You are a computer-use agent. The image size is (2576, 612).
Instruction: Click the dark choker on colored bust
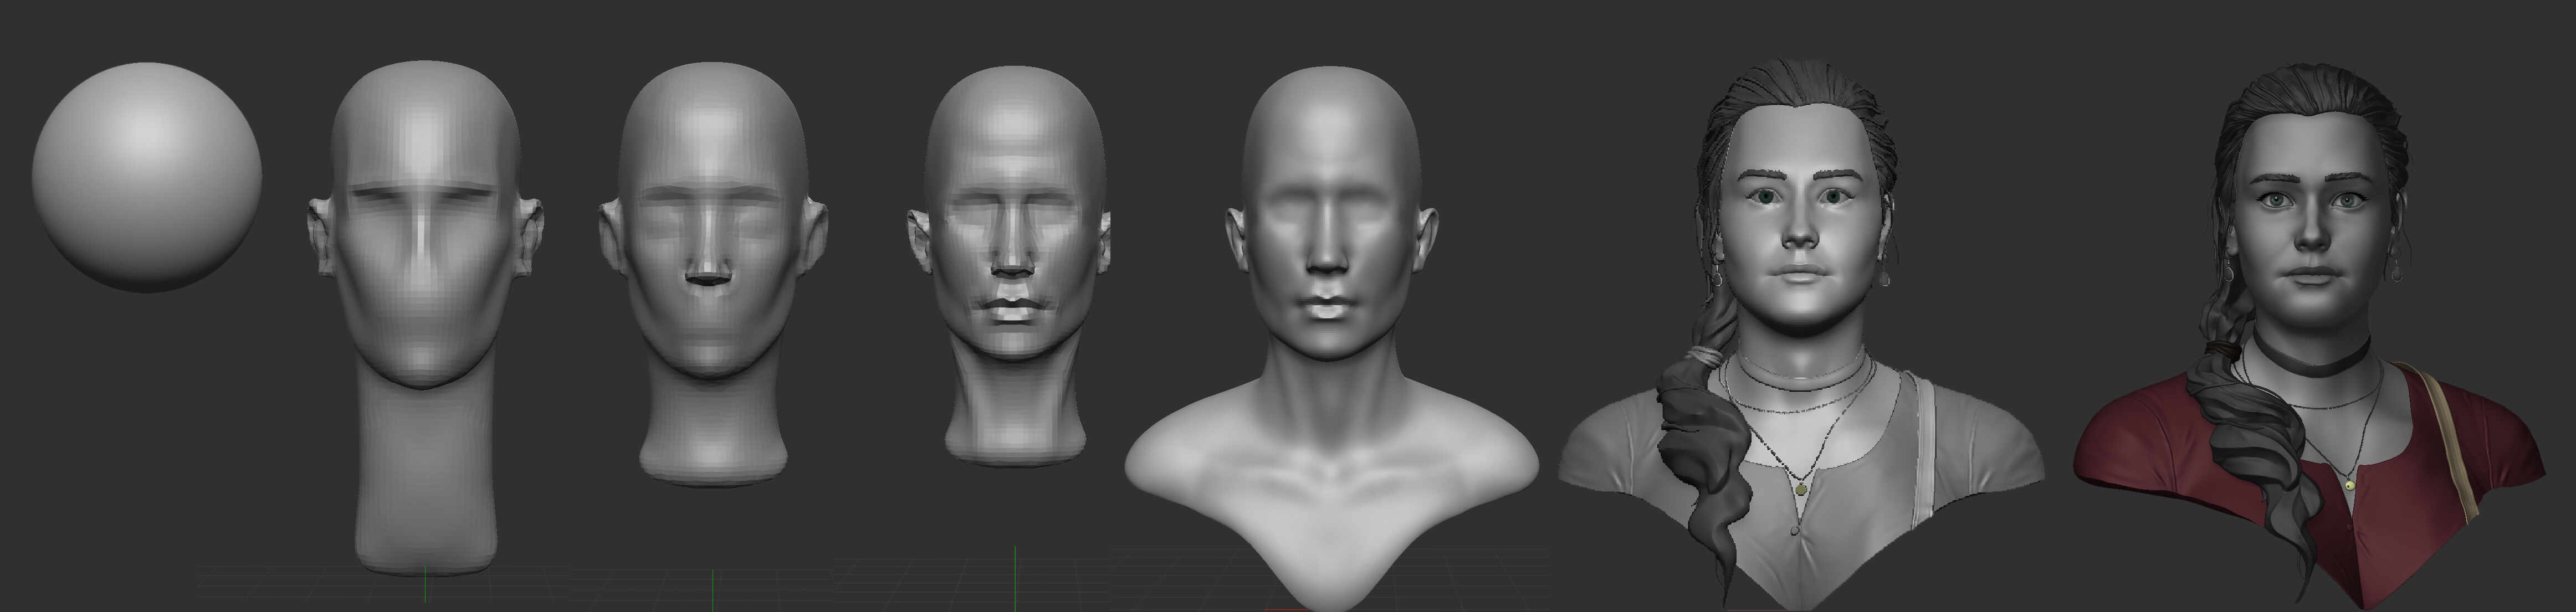tap(2312, 369)
